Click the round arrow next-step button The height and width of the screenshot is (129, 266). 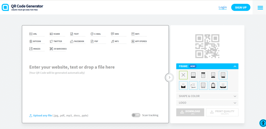[x=169, y=78]
